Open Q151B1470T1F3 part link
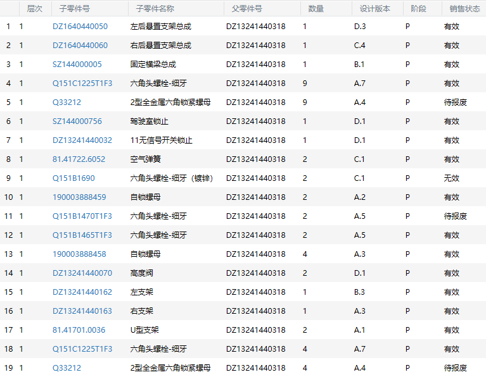 pos(82,216)
